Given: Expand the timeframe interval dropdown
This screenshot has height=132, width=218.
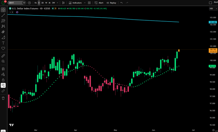Looking at the screenshot, I should [57, 3].
